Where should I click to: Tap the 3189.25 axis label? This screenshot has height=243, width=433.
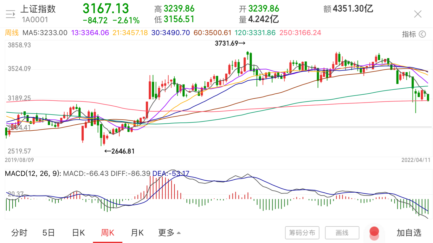point(19,98)
